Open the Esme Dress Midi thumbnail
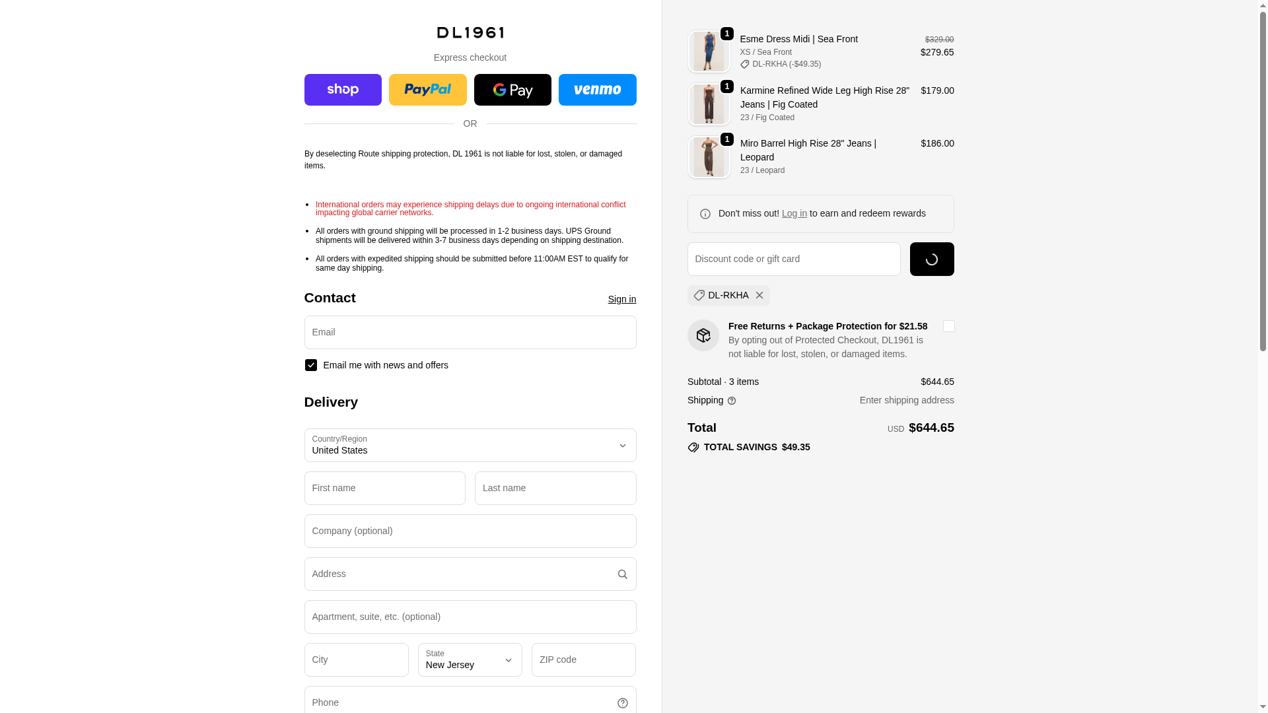This screenshot has height=713, width=1268. tap(709, 51)
